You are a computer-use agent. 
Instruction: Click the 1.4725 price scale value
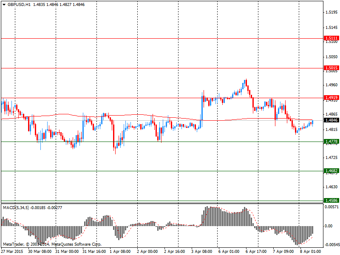click(331, 157)
